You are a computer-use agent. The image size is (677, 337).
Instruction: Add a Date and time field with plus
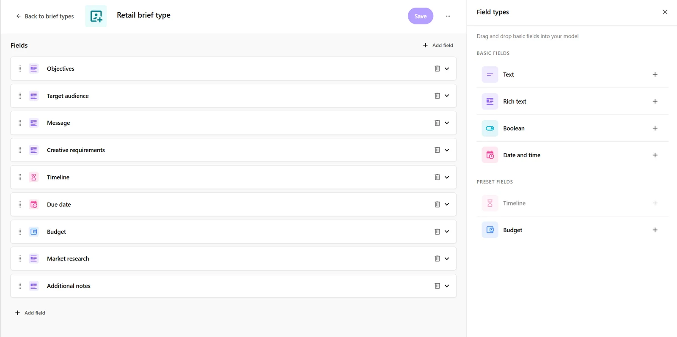tap(655, 155)
